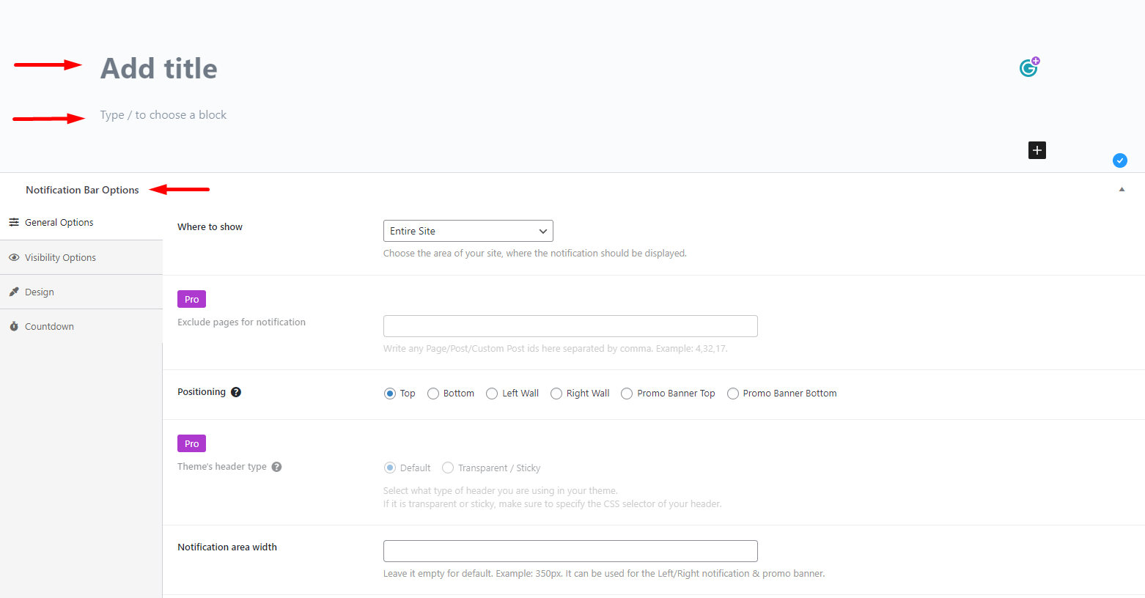Open the Design tab
The height and width of the screenshot is (598, 1145).
[x=40, y=292]
